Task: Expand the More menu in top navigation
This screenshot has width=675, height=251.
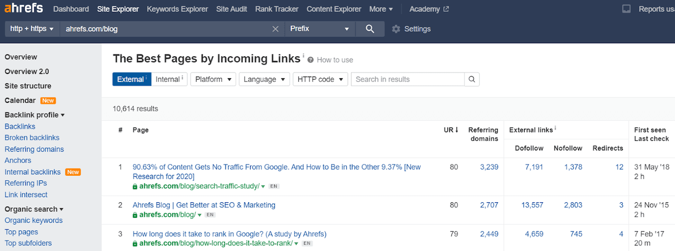Action: click(x=381, y=9)
